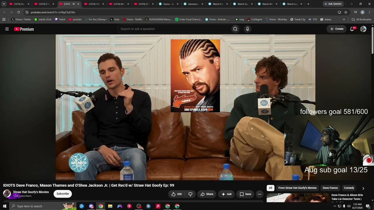Open the Chrome apps grid in bookmarks bar
374x210 pixels.
(4, 20)
